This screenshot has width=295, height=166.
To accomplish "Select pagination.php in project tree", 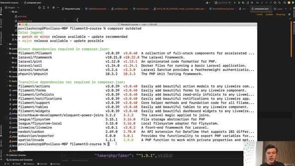I will [24, 21].
